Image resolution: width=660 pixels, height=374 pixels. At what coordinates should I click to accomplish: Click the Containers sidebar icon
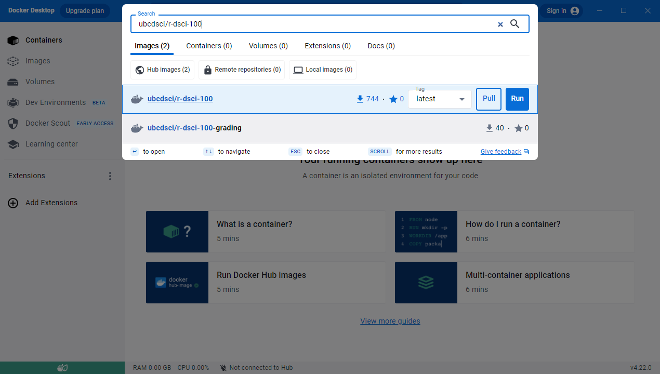(x=13, y=40)
